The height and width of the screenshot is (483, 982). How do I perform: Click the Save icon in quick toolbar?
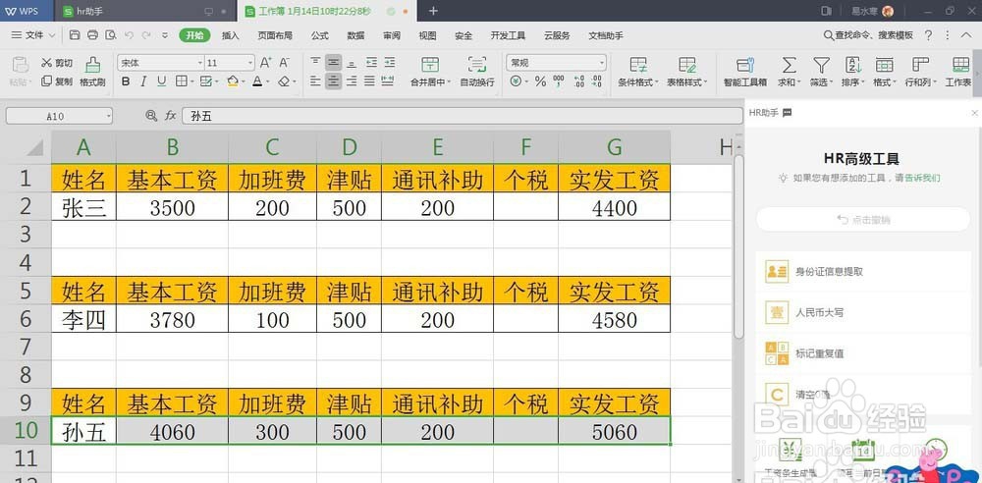(x=75, y=35)
